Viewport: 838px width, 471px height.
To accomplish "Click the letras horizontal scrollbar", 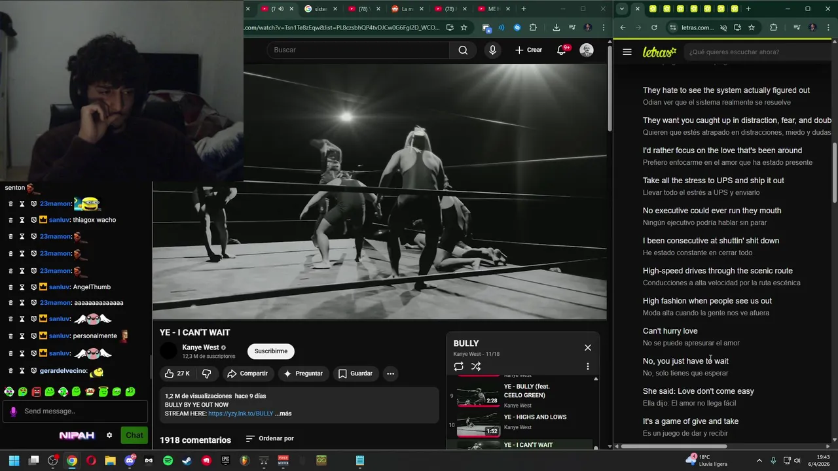I will click(x=674, y=447).
